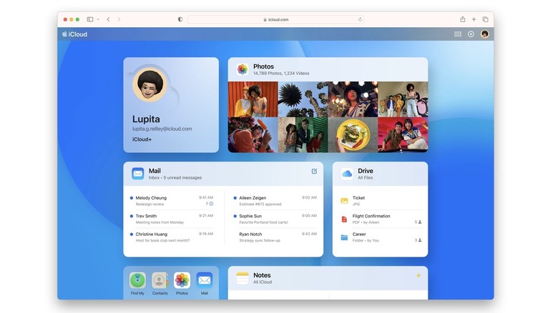Image resolution: width=558 pixels, height=313 pixels.
Task: Open the photo of two people on red background
Action: 403,135
